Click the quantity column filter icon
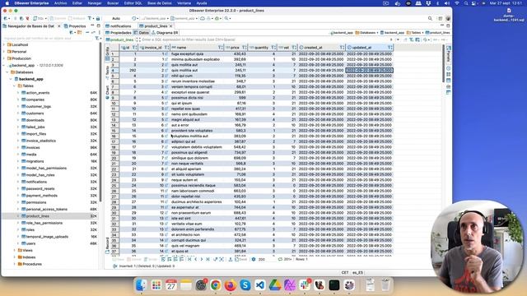Viewport: 527px width, 296px height. pos(273,48)
